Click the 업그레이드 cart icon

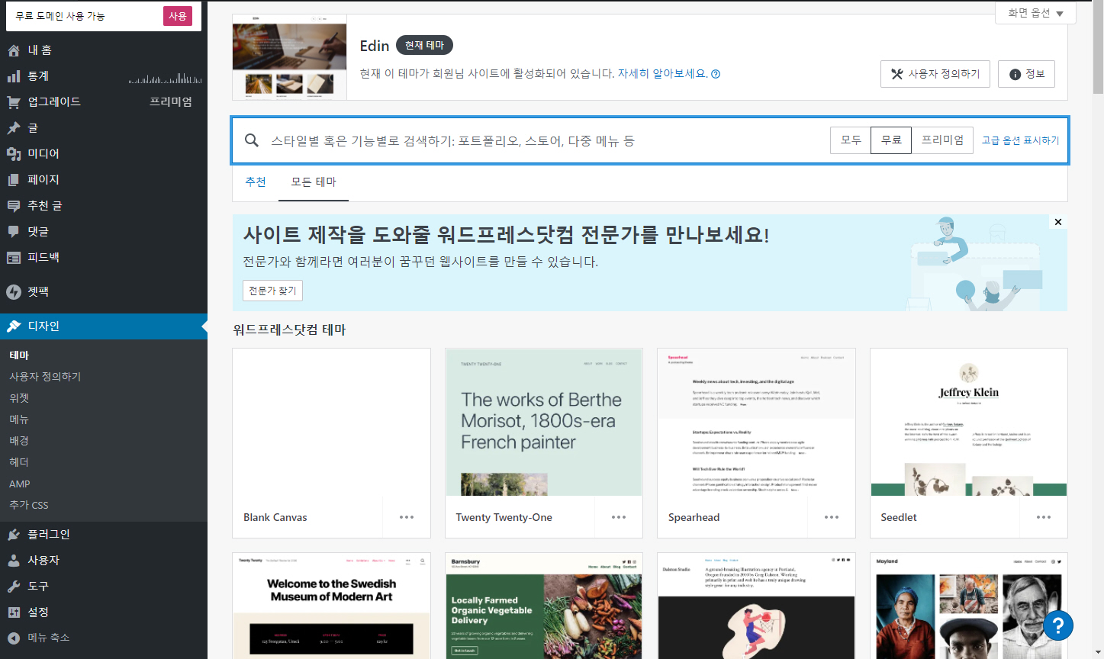14,102
